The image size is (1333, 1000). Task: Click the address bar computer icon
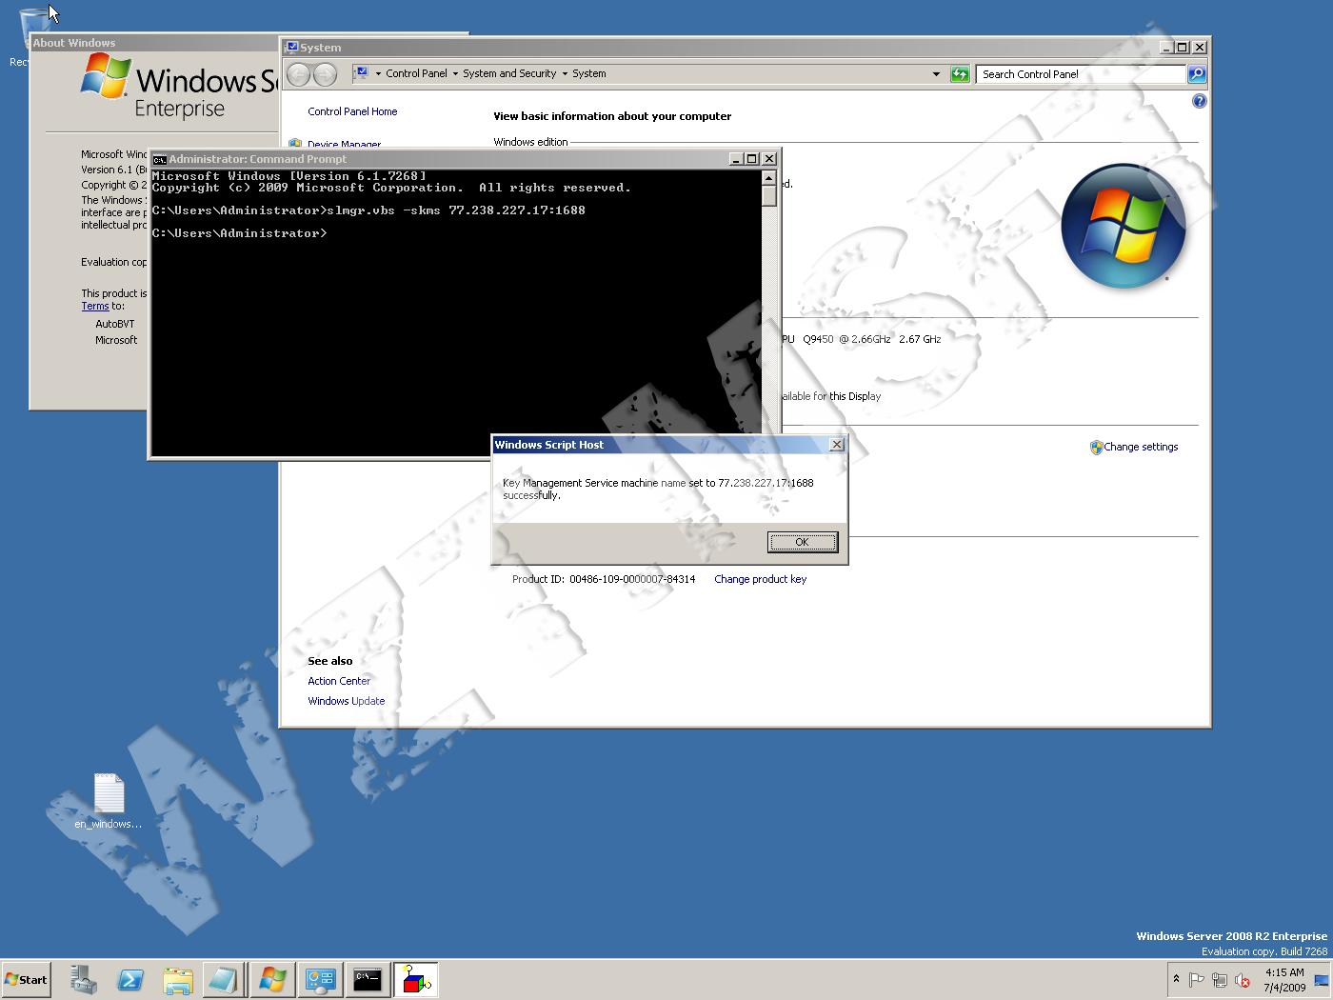click(361, 73)
